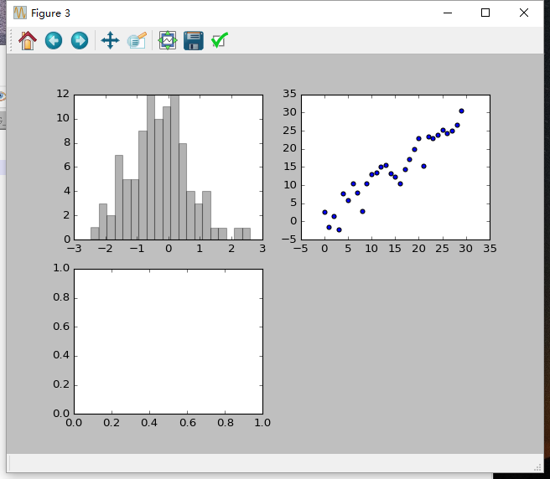Click the Figure 3 window icon
The width and height of the screenshot is (550, 479).
(x=20, y=13)
